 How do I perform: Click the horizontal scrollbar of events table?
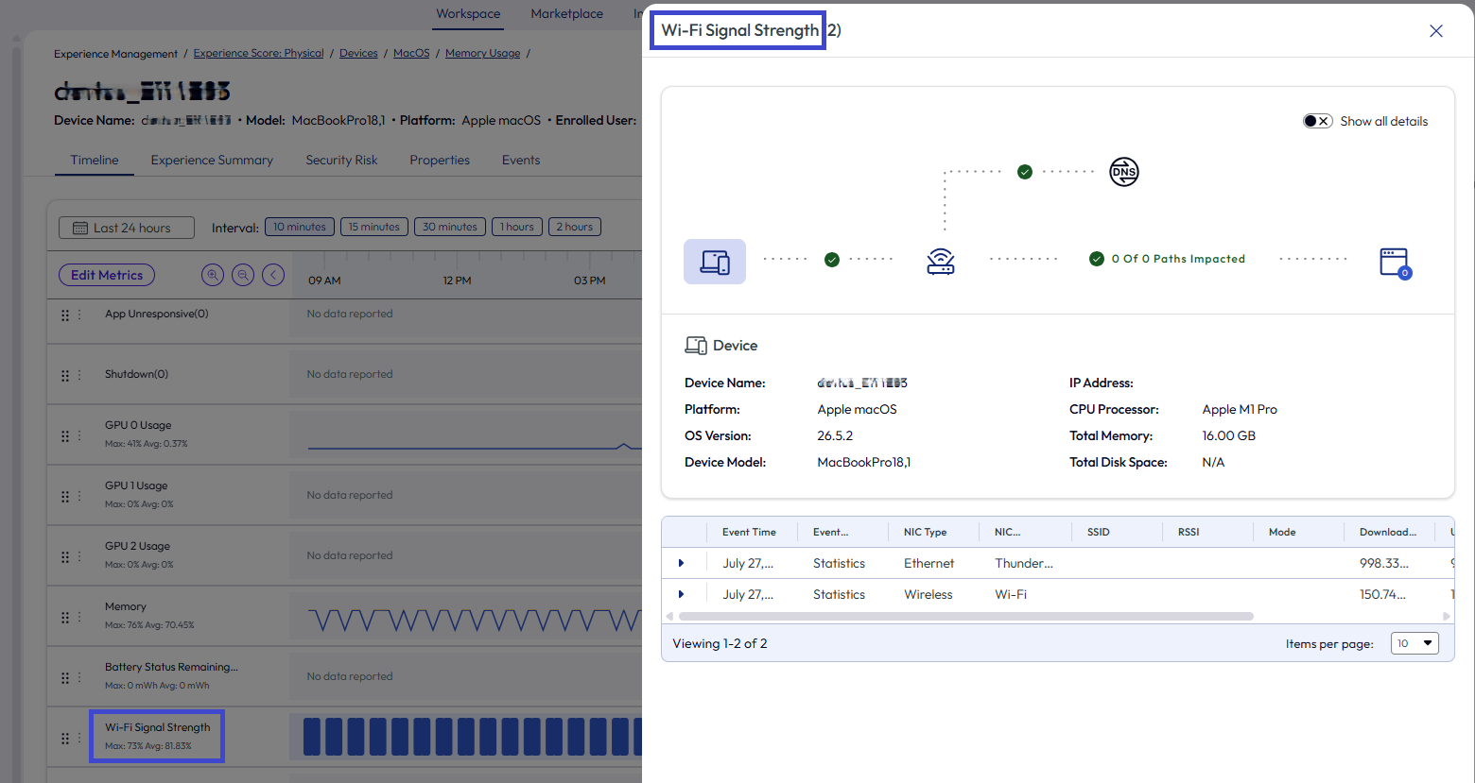pyautogui.click(x=966, y=616)
